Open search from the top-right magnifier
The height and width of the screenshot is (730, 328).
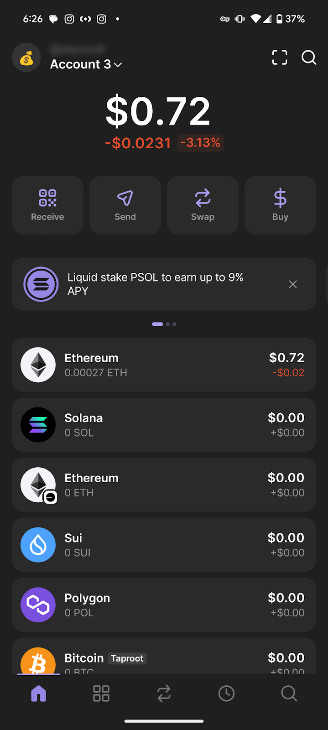tap(309, 57)
